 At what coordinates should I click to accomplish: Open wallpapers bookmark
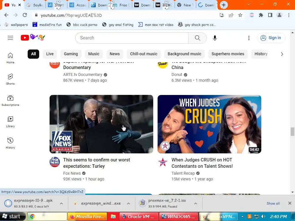point(16,25)
